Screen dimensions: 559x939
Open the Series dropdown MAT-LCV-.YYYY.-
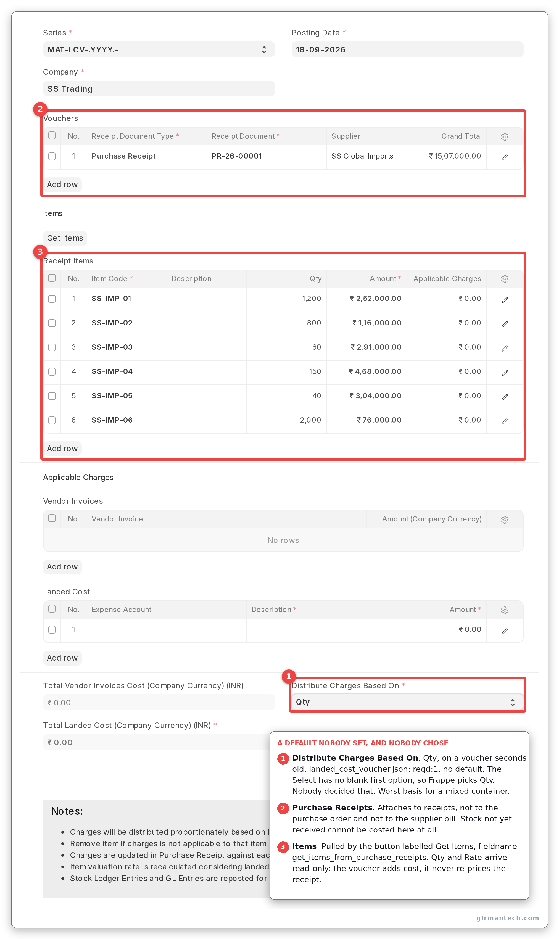pyautogui.click(x=159, y=49)
